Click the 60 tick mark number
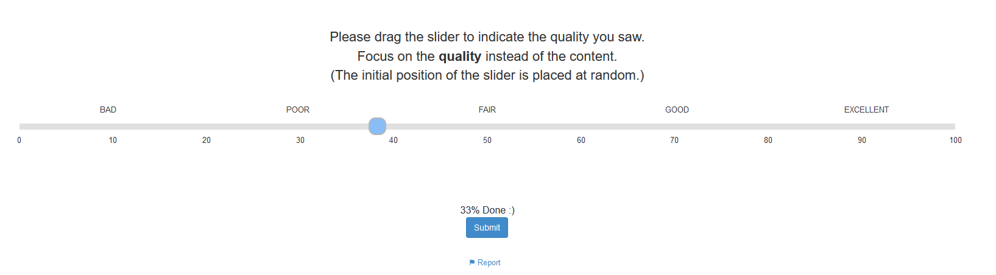 pyautogui.click(x=581, y=141)
